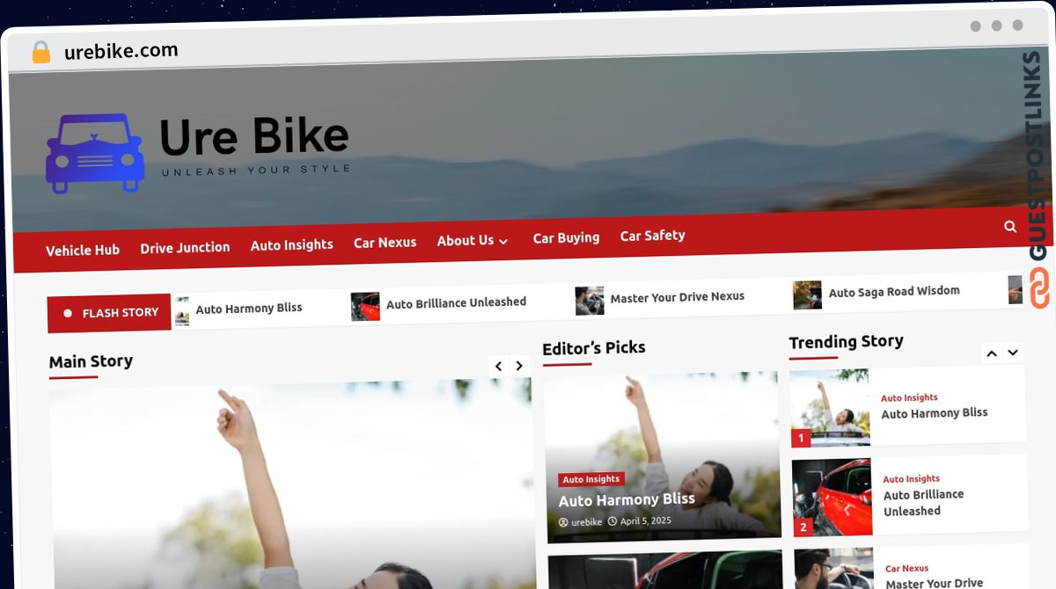
Task: Click Car Nexus category in trending list
Action: pyautogui.click(x=906, y=568)
